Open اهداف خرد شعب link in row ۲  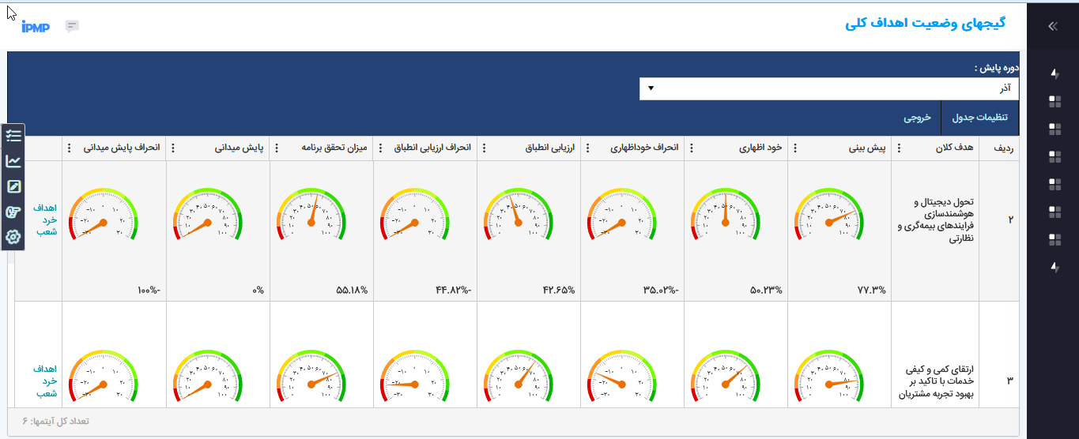(x=46, y=220)
